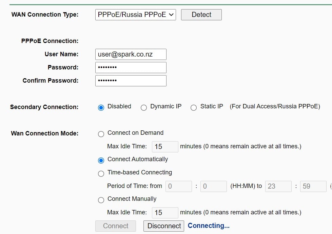This screenshot has width=332, height=234.
Task: Select Static IP secondary connection
Action: click(x=194, y=107)
